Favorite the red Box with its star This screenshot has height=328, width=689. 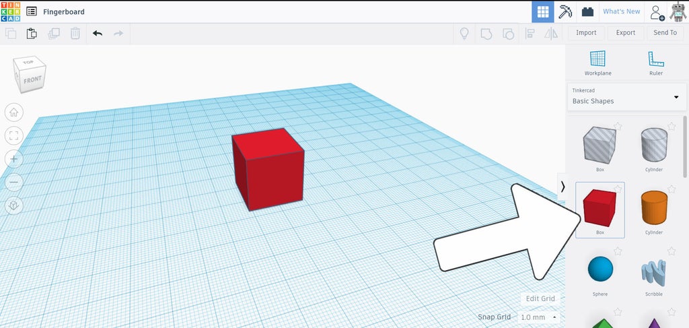click(x=618, y=189)
